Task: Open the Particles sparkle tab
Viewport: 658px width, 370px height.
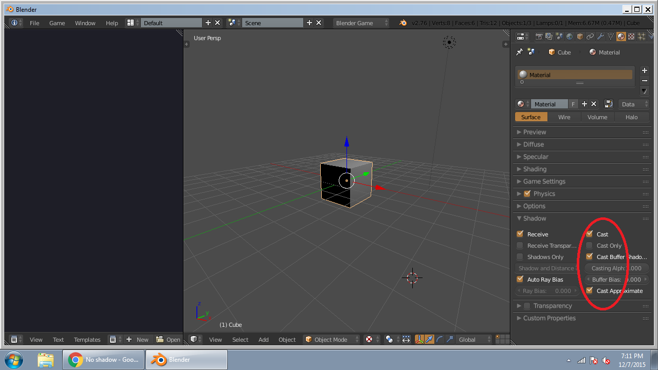Action: [642, 36]
